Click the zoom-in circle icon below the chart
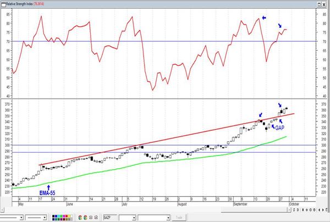Viewport: 330px width, 222px height. coord(310,210)
